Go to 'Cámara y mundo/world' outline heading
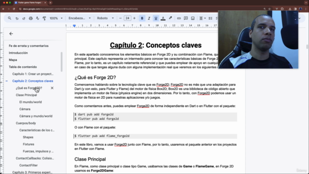 point(36,116)
